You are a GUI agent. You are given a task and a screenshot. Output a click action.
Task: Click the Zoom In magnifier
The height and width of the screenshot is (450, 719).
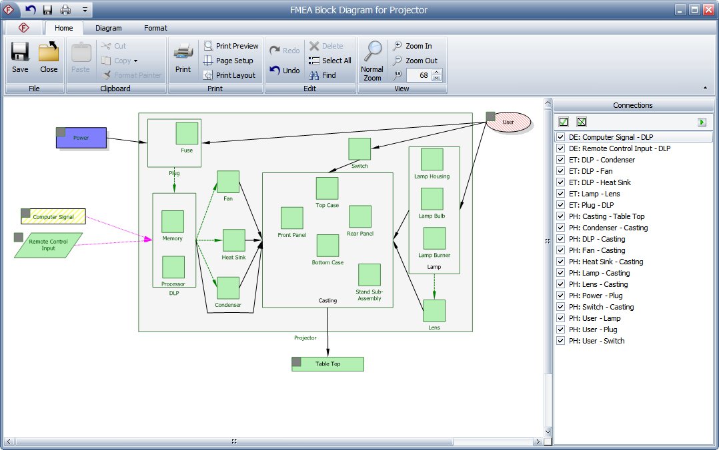398,46
